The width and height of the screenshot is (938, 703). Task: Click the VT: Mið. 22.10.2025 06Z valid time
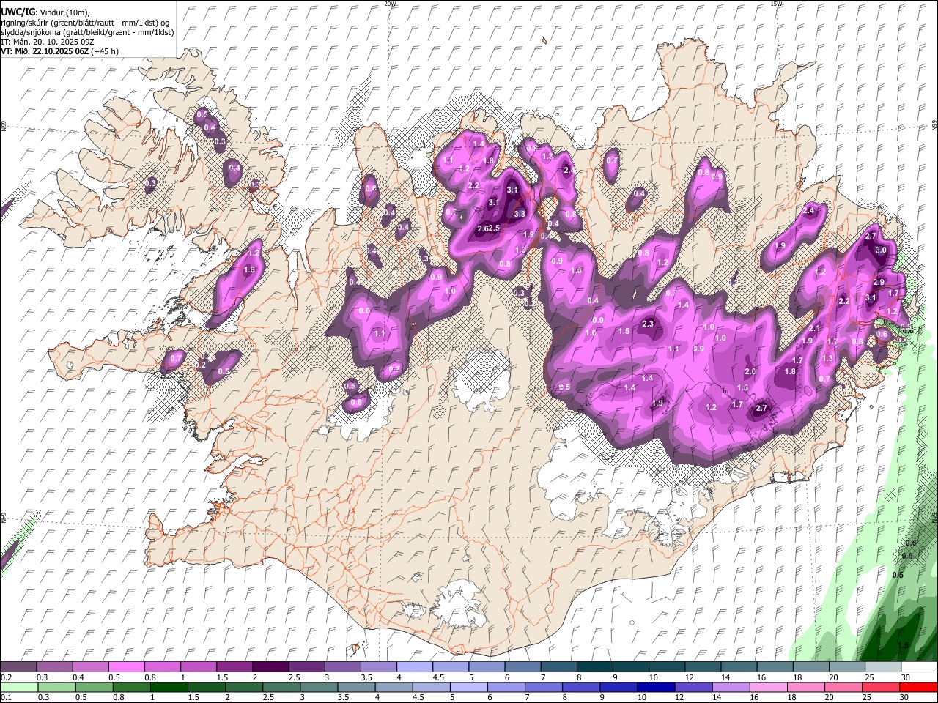(45, 51)
